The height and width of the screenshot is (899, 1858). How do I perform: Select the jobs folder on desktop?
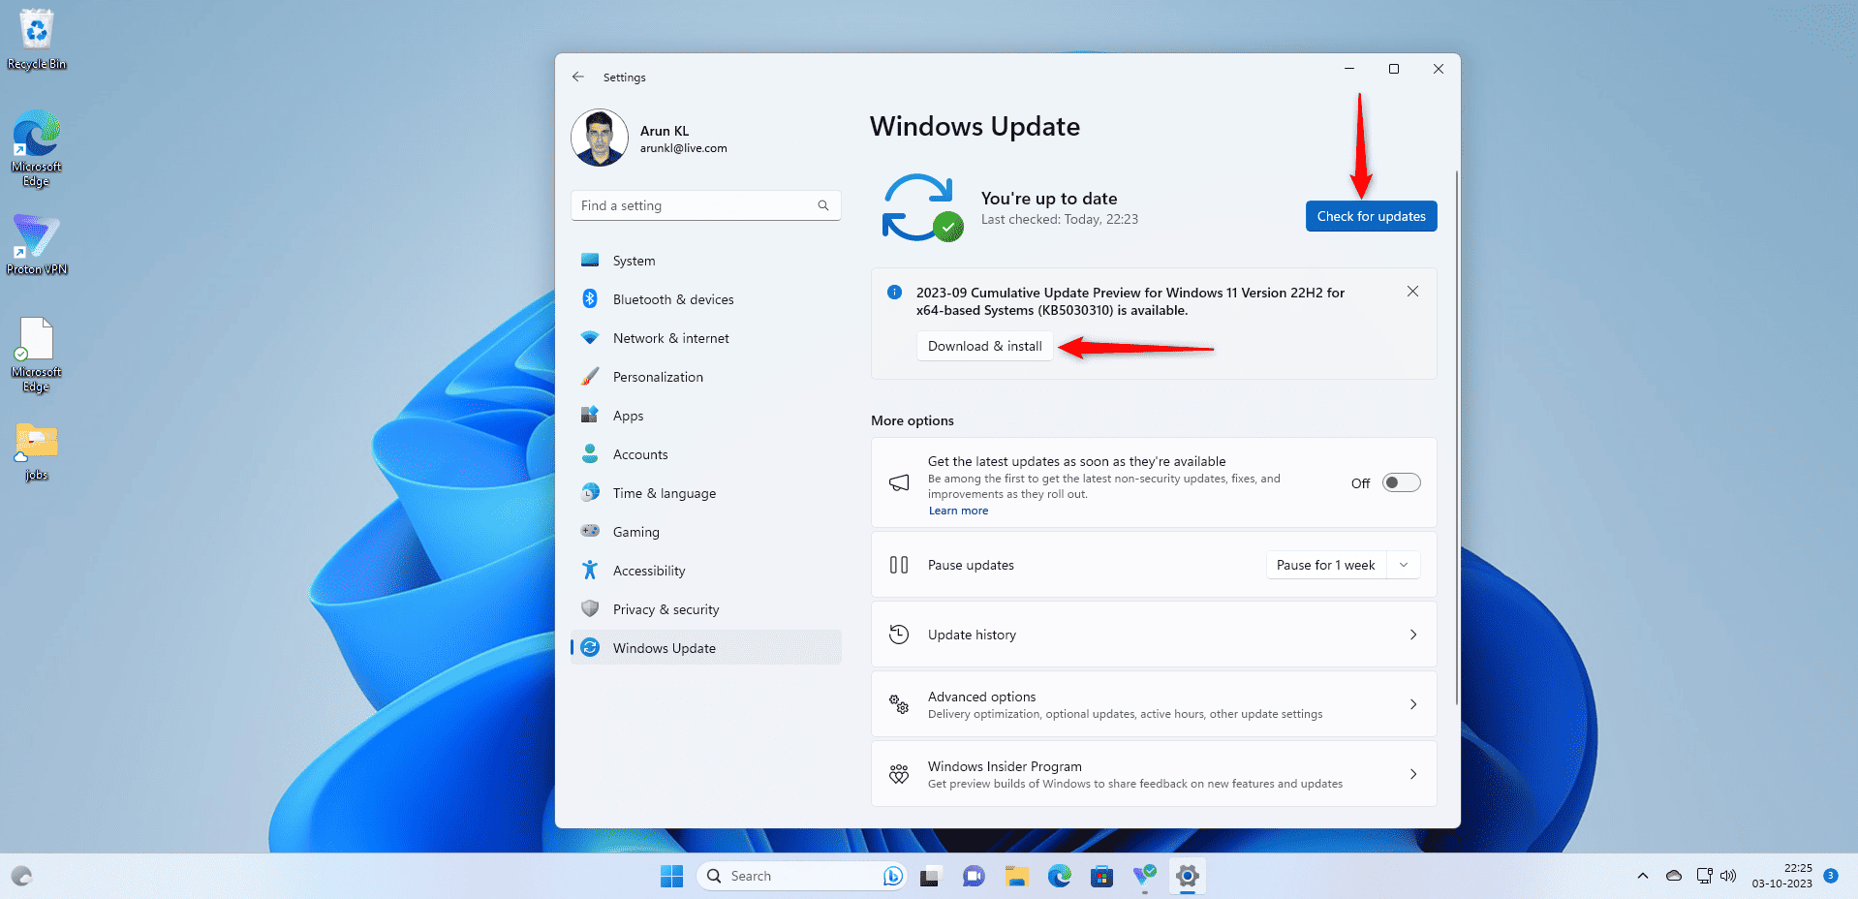point(37,451)
